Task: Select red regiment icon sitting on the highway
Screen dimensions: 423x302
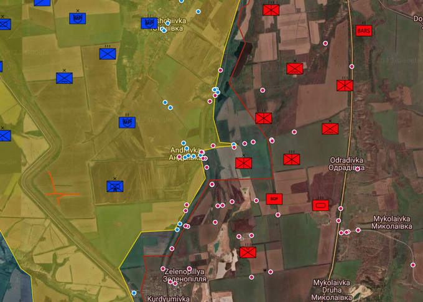Action: coord(345,85)
